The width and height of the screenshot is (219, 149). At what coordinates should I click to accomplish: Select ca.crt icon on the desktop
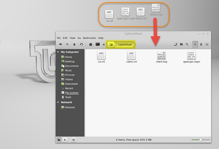tap(109, 16)
